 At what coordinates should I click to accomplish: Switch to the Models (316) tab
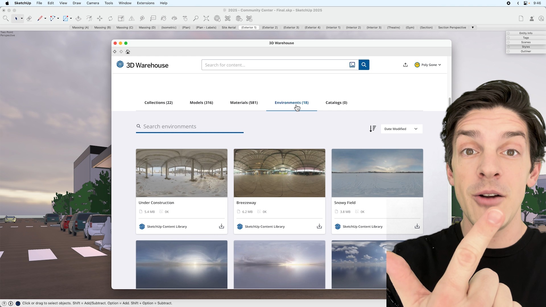[x=201, y=103]
